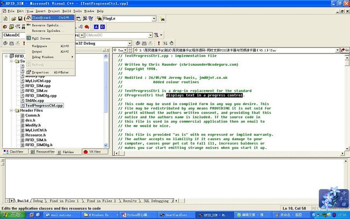Select MyListCtrl.cpp in the file tree
The image size is (350, 219).
38,81
